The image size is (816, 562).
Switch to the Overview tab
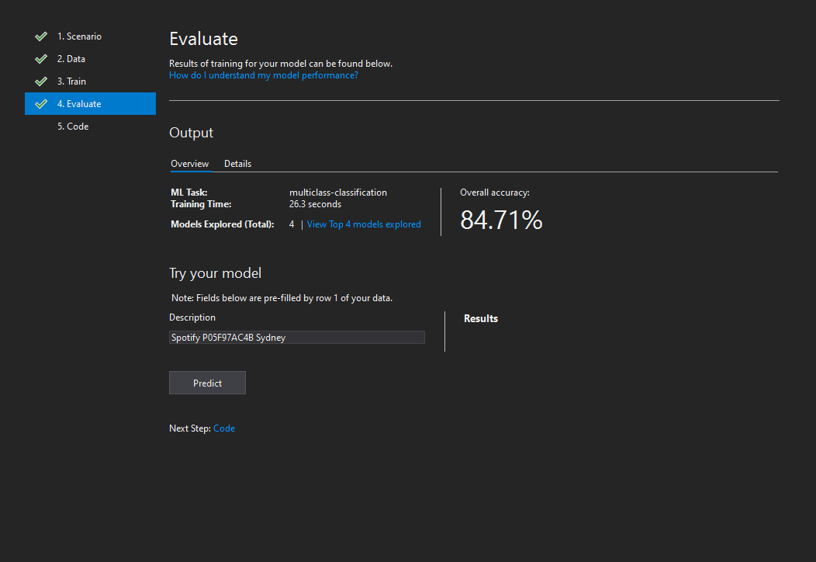pyautogui.click(x=190, y=164)
